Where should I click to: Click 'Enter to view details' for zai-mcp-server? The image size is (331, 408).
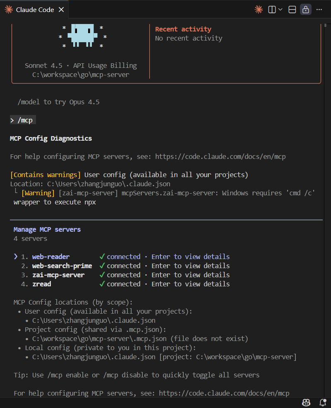click(191, 275)
